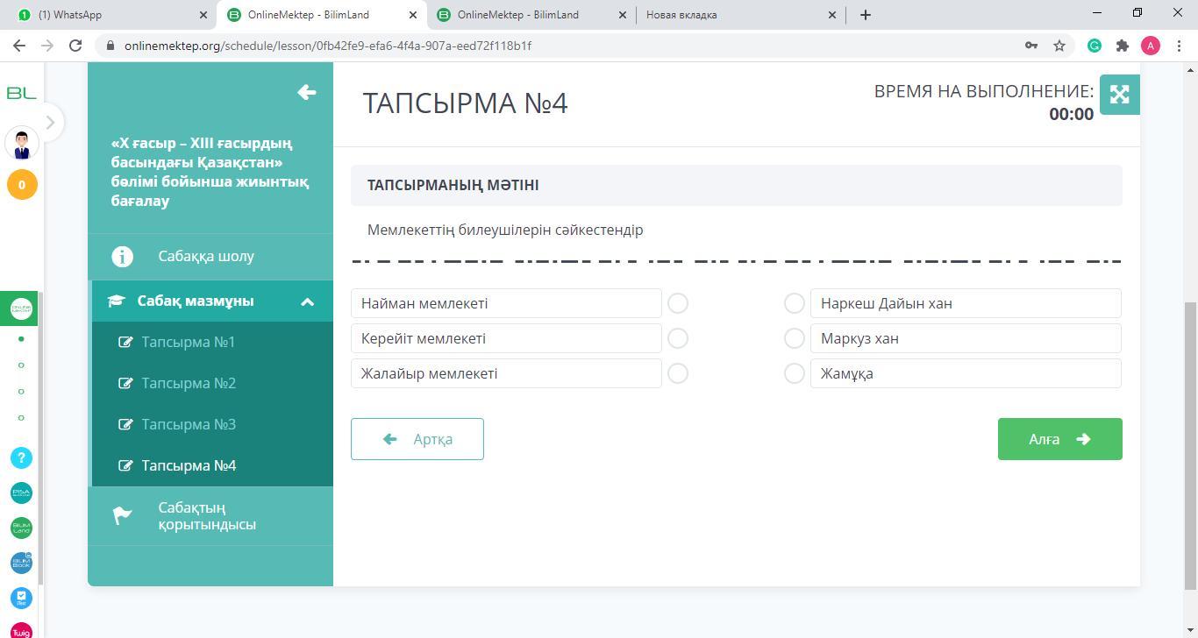Image resolution: width=1198 pixels, height=638 pixels.
Task: Select radio circle next to Найман мемлекеті
Action: [x=678, y=303]
